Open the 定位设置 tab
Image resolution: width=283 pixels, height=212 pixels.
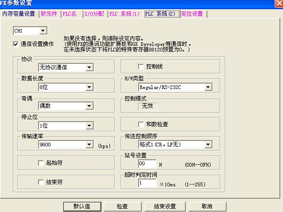tap(192, 14)
